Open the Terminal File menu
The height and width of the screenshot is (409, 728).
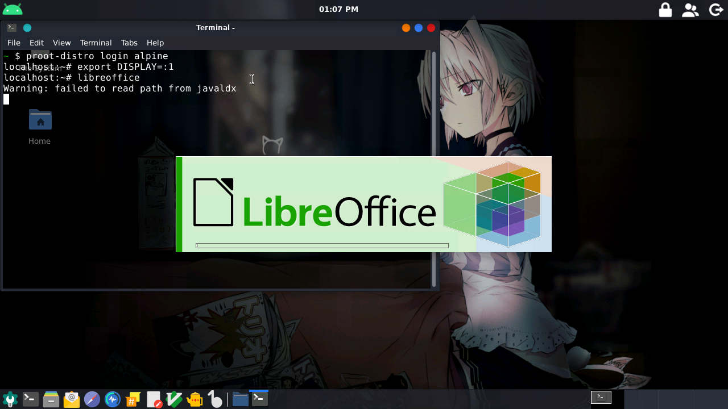tap(14, 43)
